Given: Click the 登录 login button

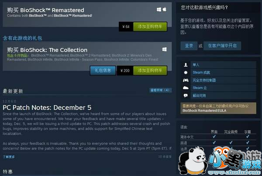Looking at the screenshot, I should 189,46.
